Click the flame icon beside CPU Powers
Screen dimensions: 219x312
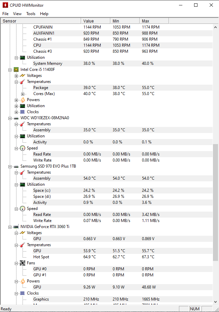pyautogui.click(x=23, y=100)
